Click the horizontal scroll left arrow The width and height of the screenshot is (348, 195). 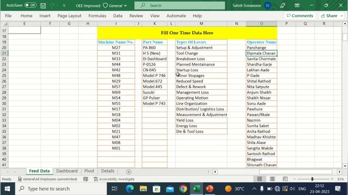[215, 172]
